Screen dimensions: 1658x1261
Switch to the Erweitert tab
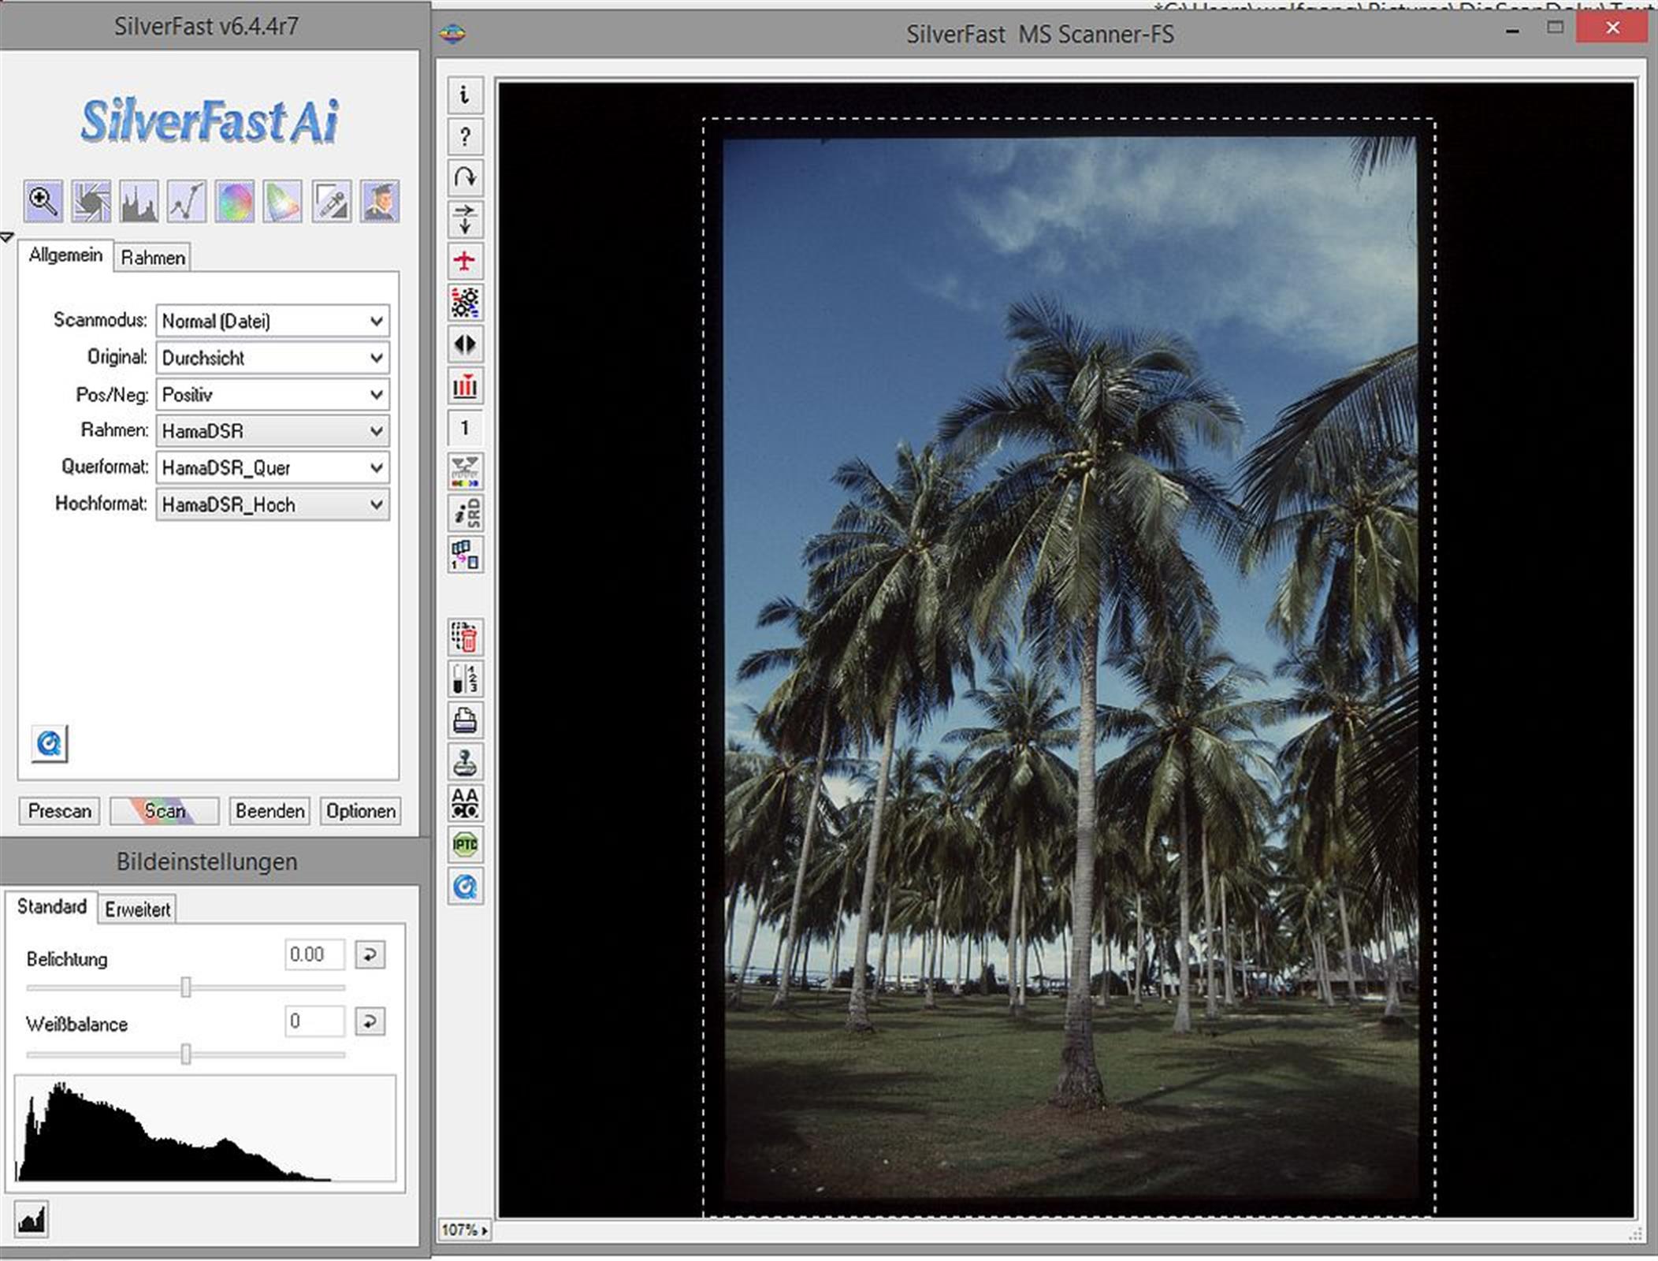pyautogui.click(x=137, y=909)
